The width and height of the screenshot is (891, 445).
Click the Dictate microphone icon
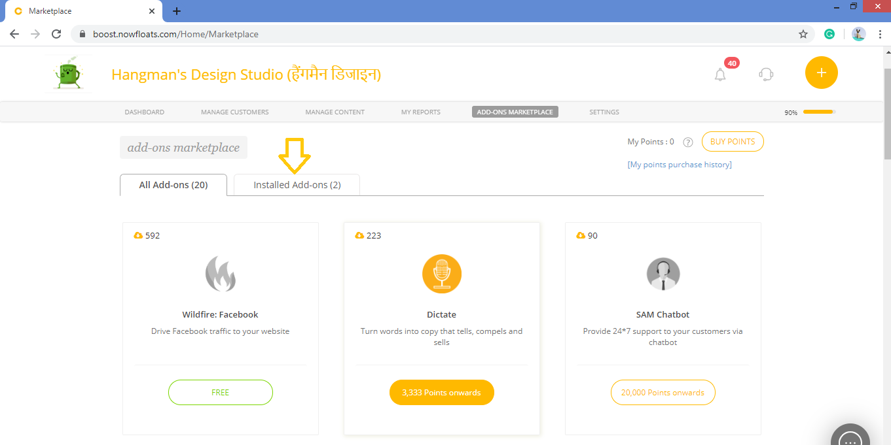[x=442, y=274]
